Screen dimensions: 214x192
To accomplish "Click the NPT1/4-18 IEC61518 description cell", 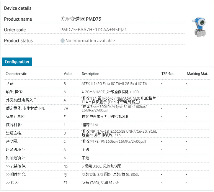I will tap(119, 133).
